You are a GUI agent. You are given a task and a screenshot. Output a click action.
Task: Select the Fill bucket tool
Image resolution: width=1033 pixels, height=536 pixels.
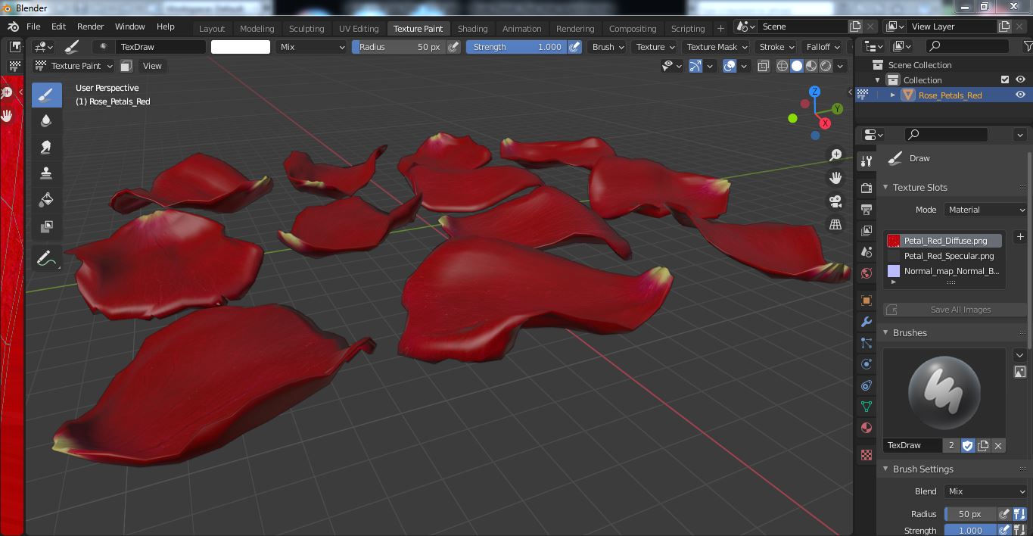[x=46, y=200]
